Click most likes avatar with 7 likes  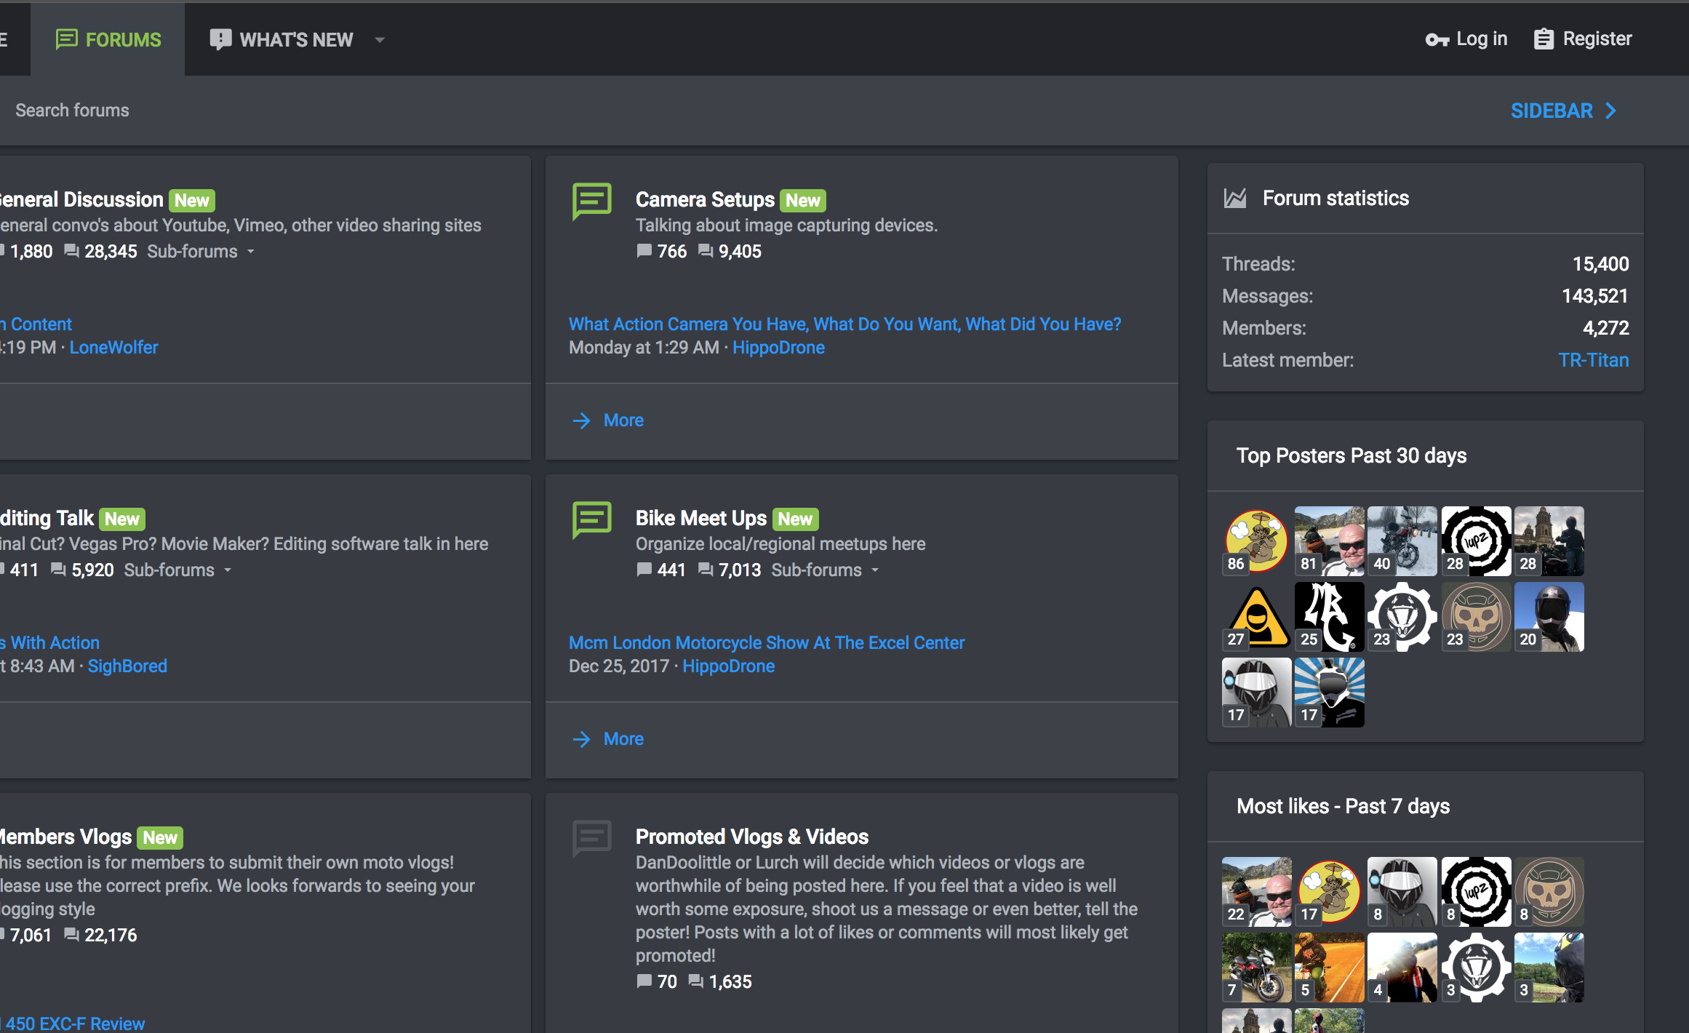pos(1257,968)
